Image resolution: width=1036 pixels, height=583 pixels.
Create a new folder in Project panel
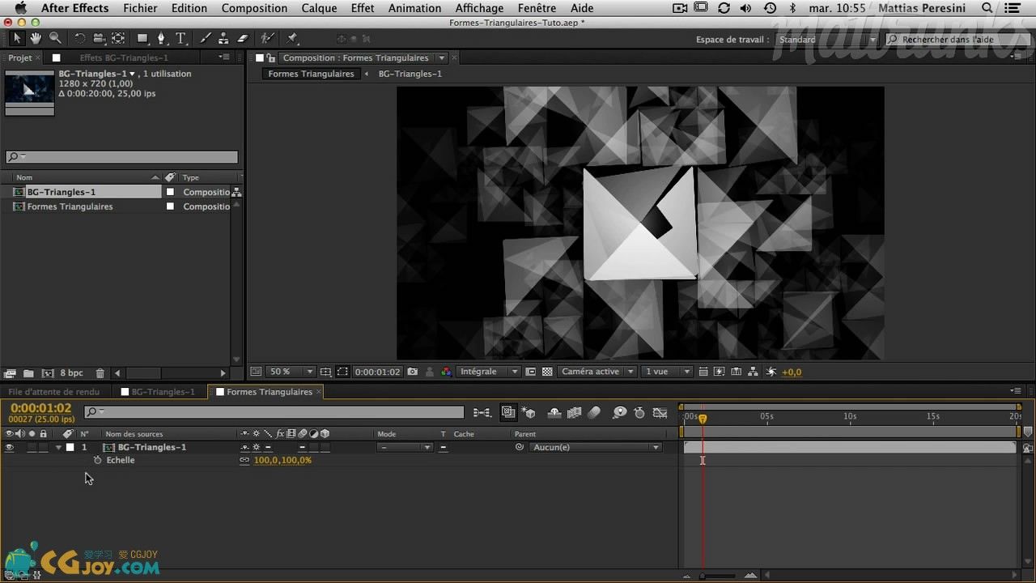tap(28, 373)
